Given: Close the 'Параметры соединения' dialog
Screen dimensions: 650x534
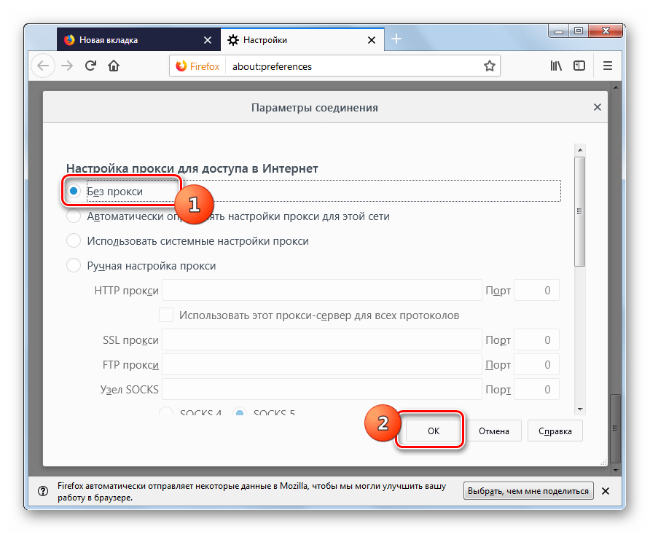Looking at the screenshot, I should 598,107.
